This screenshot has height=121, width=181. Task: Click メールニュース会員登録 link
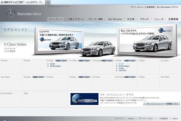pos(144,7)
